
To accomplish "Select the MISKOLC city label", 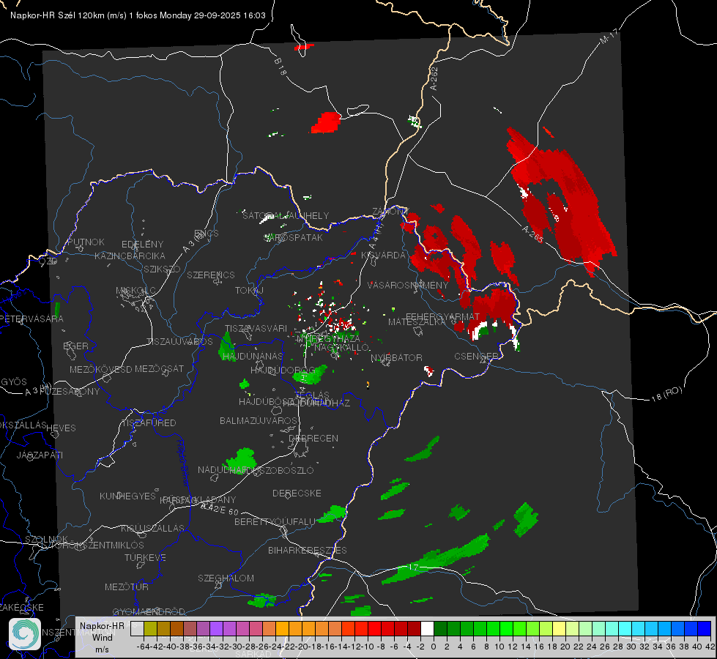I will click(135, 291).
